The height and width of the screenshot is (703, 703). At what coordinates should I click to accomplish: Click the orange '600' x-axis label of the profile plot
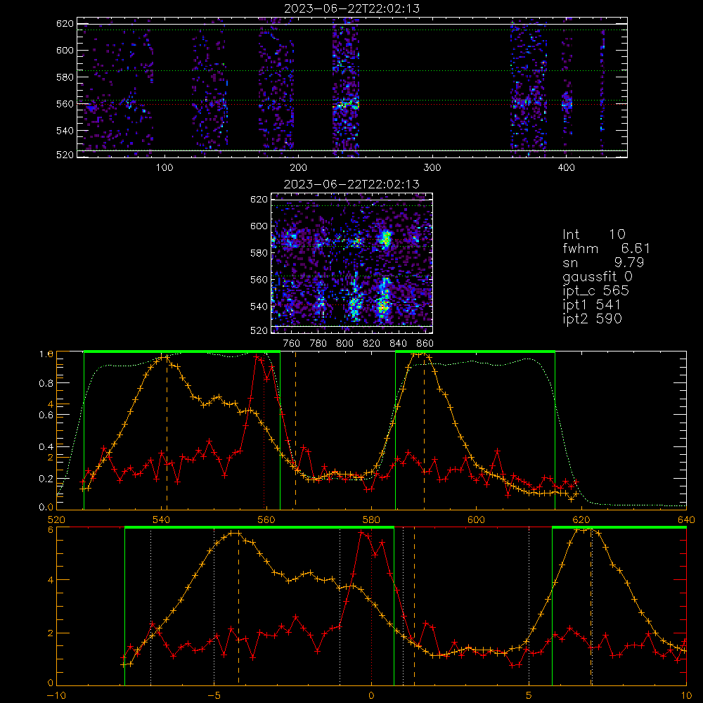pyautogui.click(x=476, y=520)
